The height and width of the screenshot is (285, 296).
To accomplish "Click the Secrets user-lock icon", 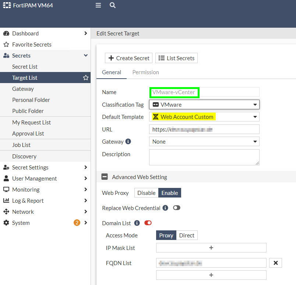I will tap(6, 56).
